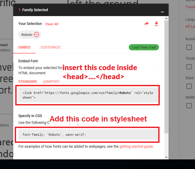195x169 pixels.
Task: Remove Roboto using the minus circle icon
Action: [x=37, y=35]
